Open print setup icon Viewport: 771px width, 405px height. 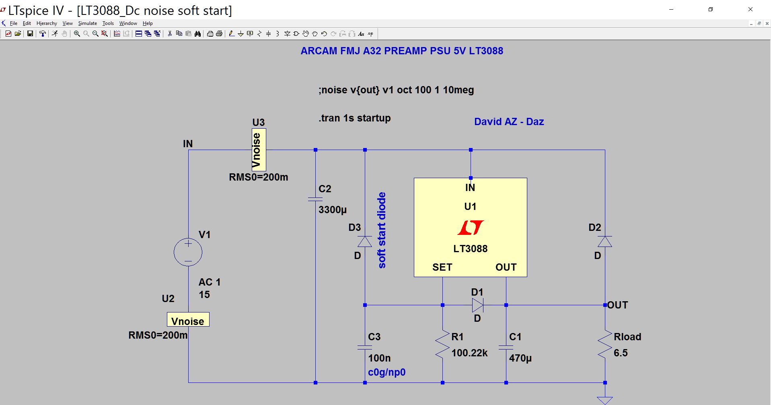210,34
